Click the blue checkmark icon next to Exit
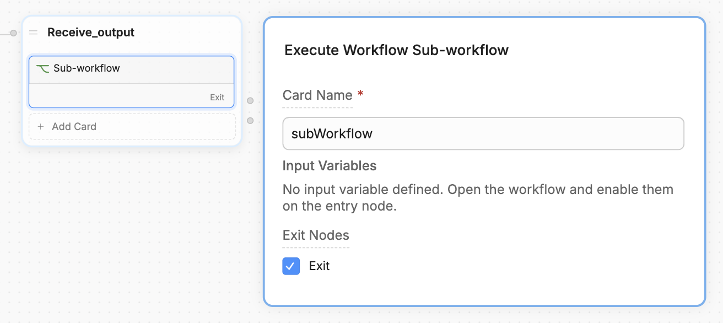Viewport: 723px width, 323px height. click(x=291, y=266)
